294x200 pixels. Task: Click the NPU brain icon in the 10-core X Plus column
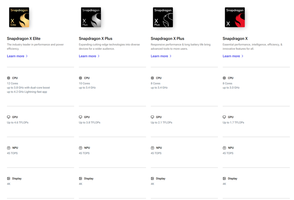[81, 148]
